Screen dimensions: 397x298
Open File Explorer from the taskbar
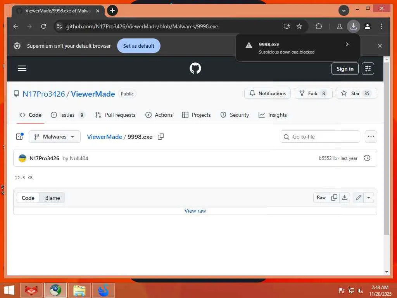click(x=79, y=290)
